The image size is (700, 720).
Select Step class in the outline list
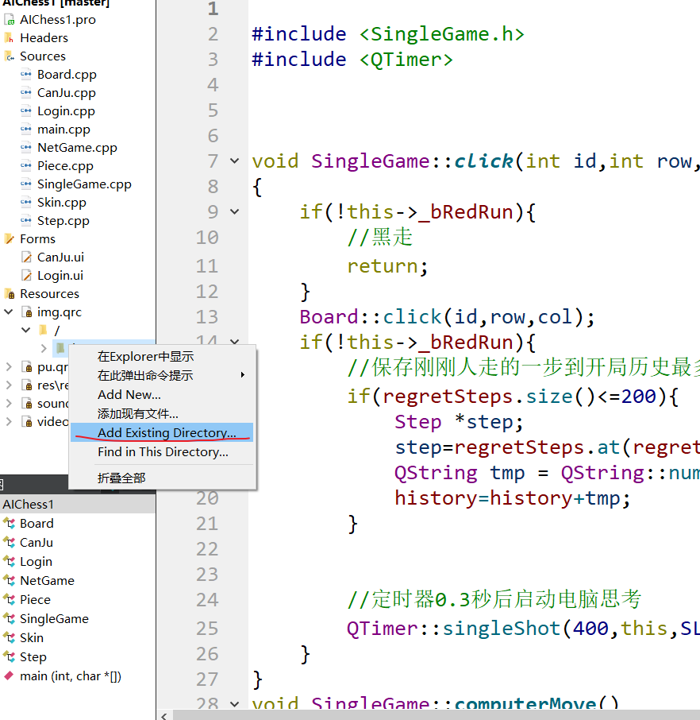click(x=33, y=657)
